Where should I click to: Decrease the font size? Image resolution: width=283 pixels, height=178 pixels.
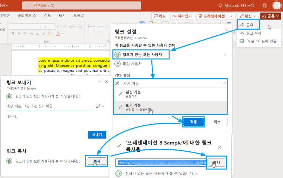65,26
